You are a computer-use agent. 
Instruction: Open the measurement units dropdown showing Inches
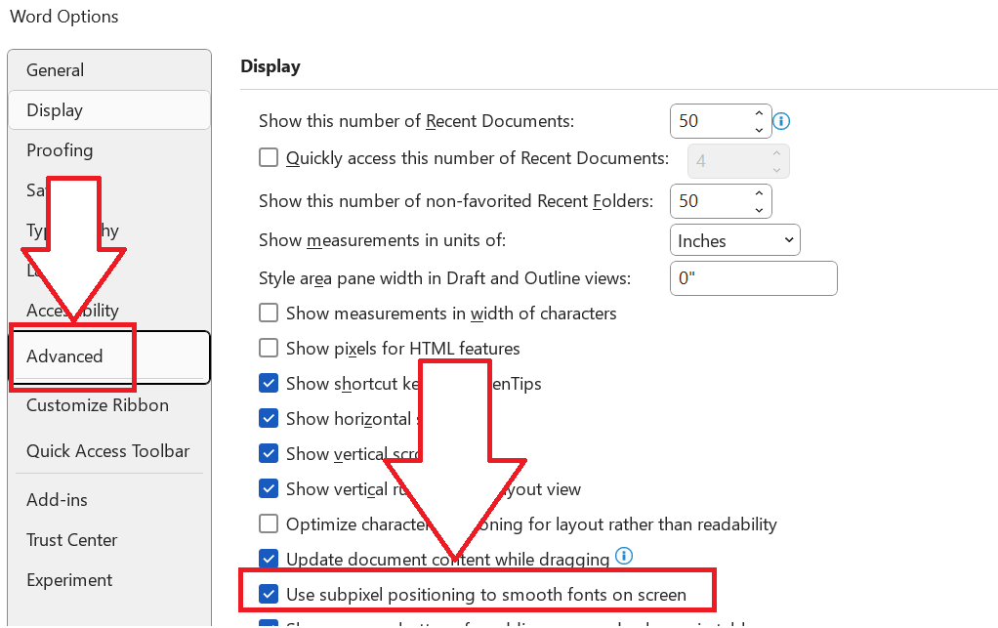735,240
